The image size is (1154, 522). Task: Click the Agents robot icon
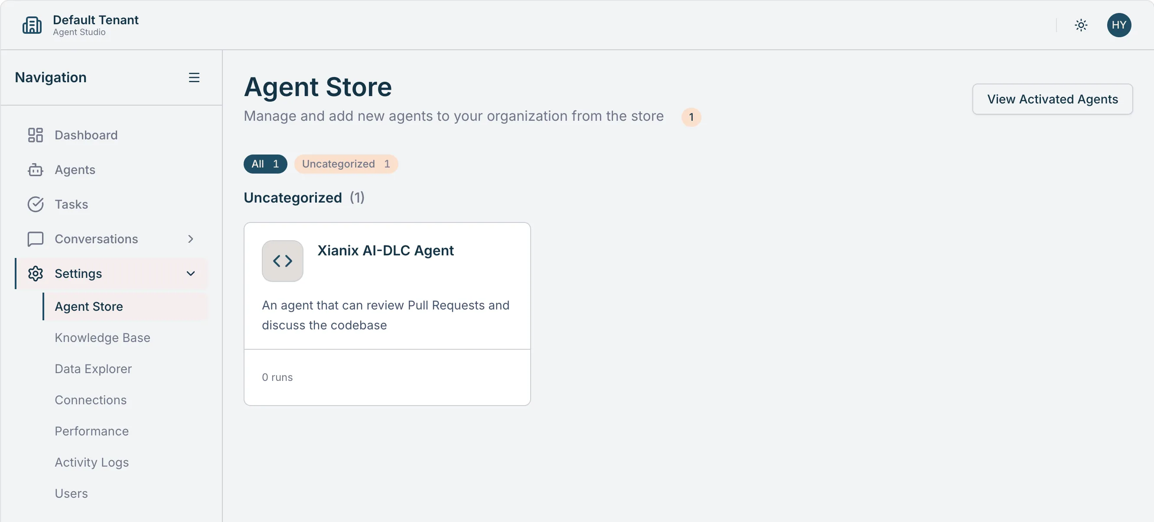tap(36, 170)
